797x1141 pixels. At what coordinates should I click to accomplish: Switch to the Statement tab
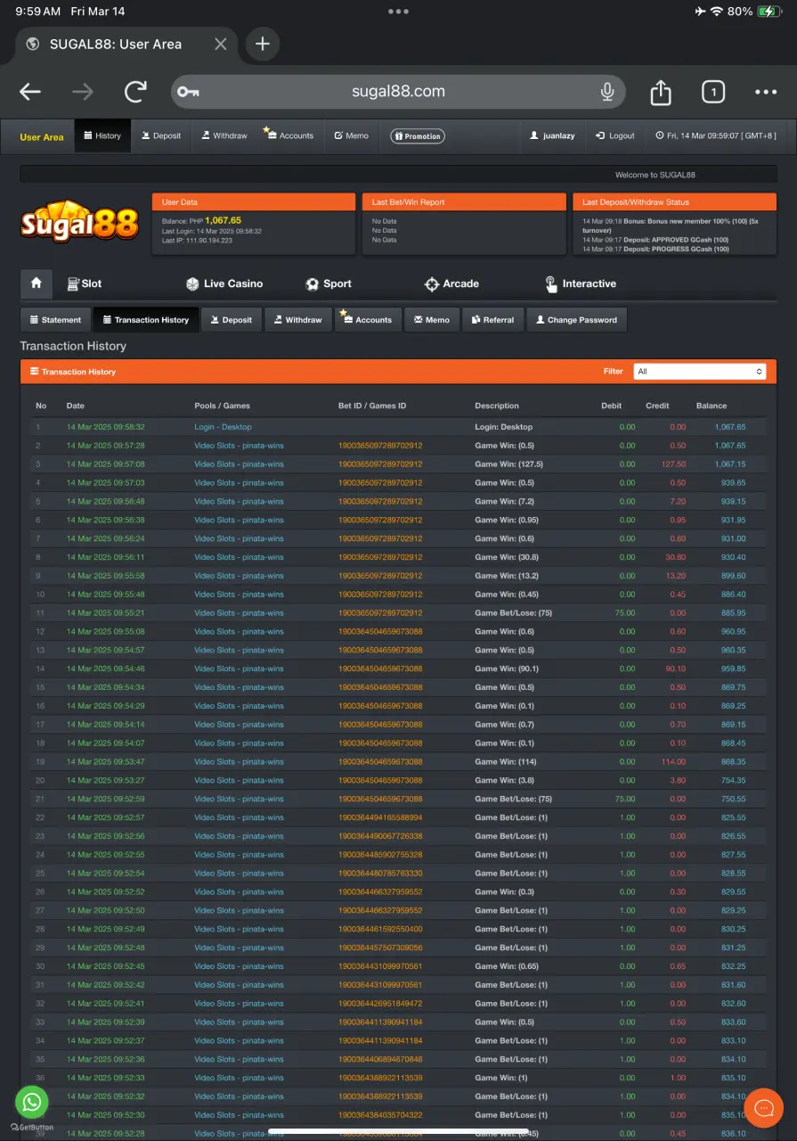coord(54,320)
